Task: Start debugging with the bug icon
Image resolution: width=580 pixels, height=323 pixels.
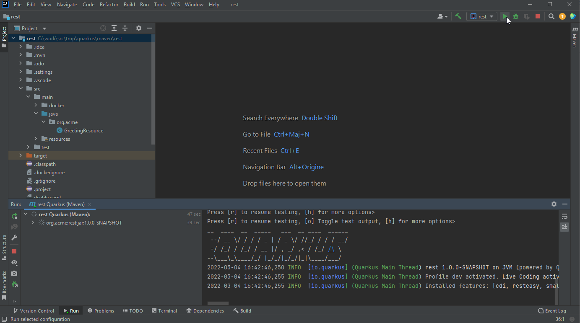Action: point(515,16)
